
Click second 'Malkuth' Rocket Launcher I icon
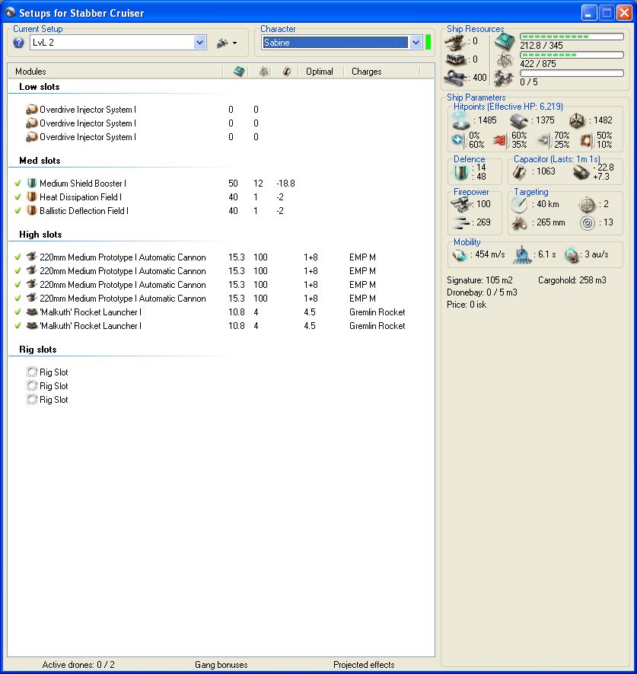point(31,326)
